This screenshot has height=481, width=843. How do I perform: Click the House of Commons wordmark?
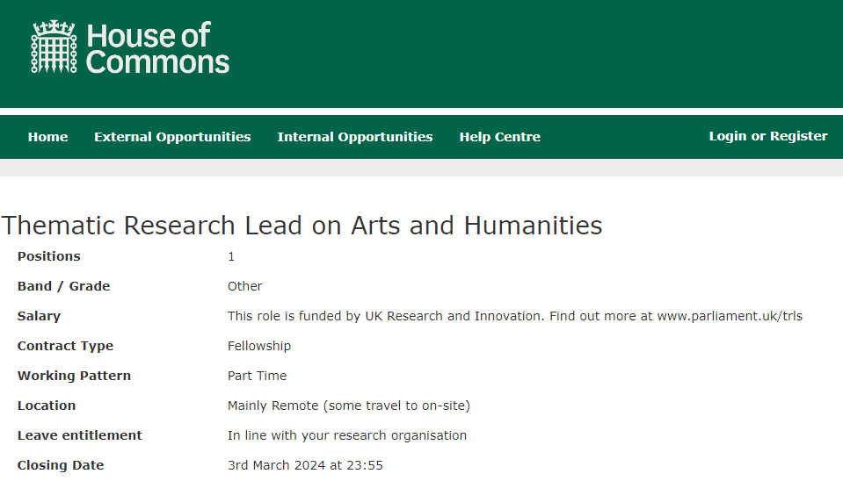pos(157,48)
